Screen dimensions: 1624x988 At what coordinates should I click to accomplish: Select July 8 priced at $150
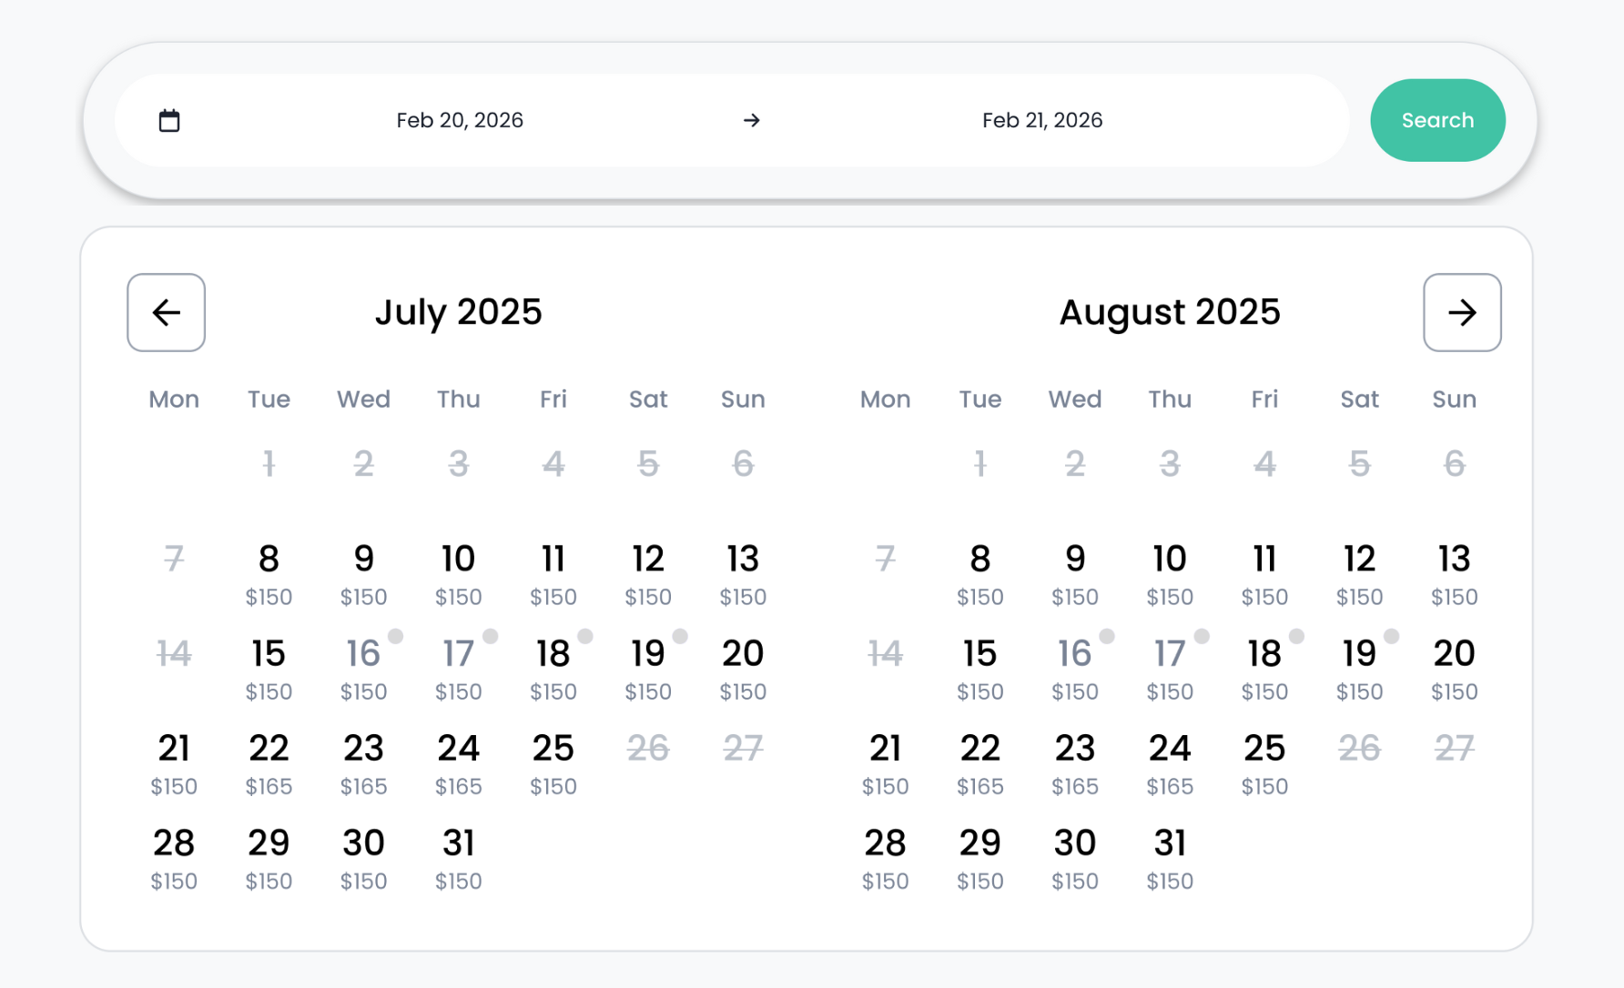(x=269, y=573)
